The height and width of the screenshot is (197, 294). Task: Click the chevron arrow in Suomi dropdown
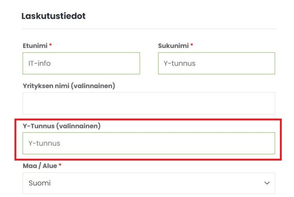[x=267, y=183]
